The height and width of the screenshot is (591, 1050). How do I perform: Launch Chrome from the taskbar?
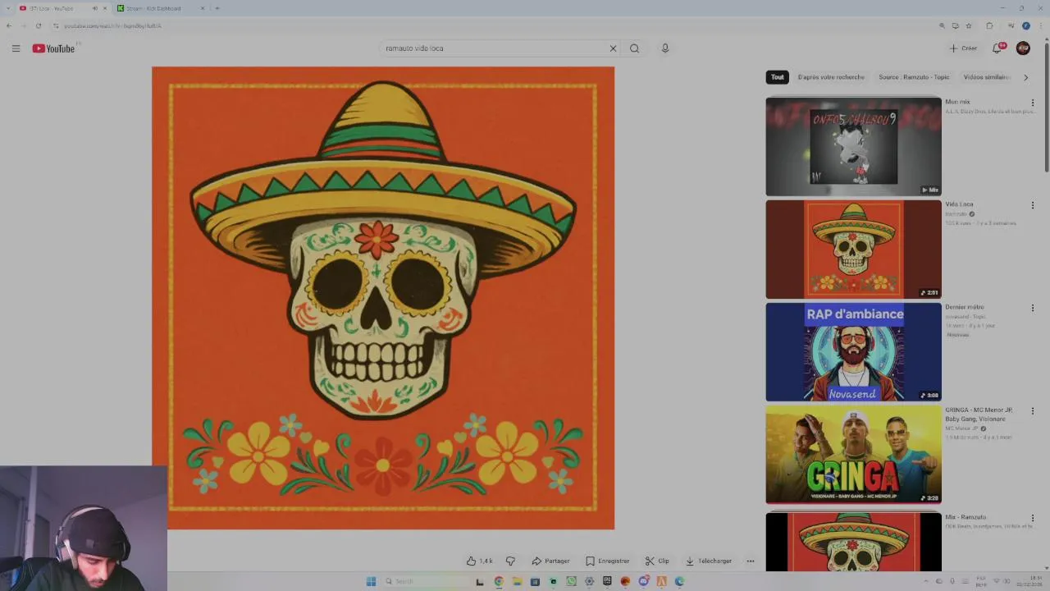coord(499,581)
